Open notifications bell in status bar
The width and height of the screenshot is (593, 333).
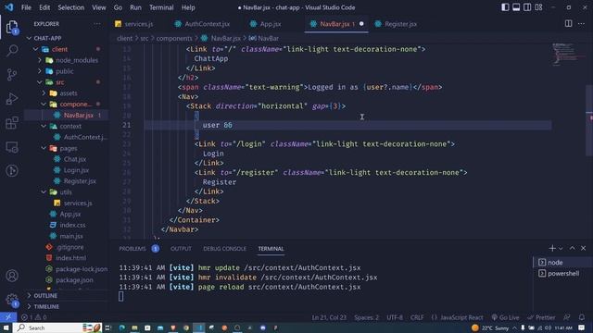582,317
